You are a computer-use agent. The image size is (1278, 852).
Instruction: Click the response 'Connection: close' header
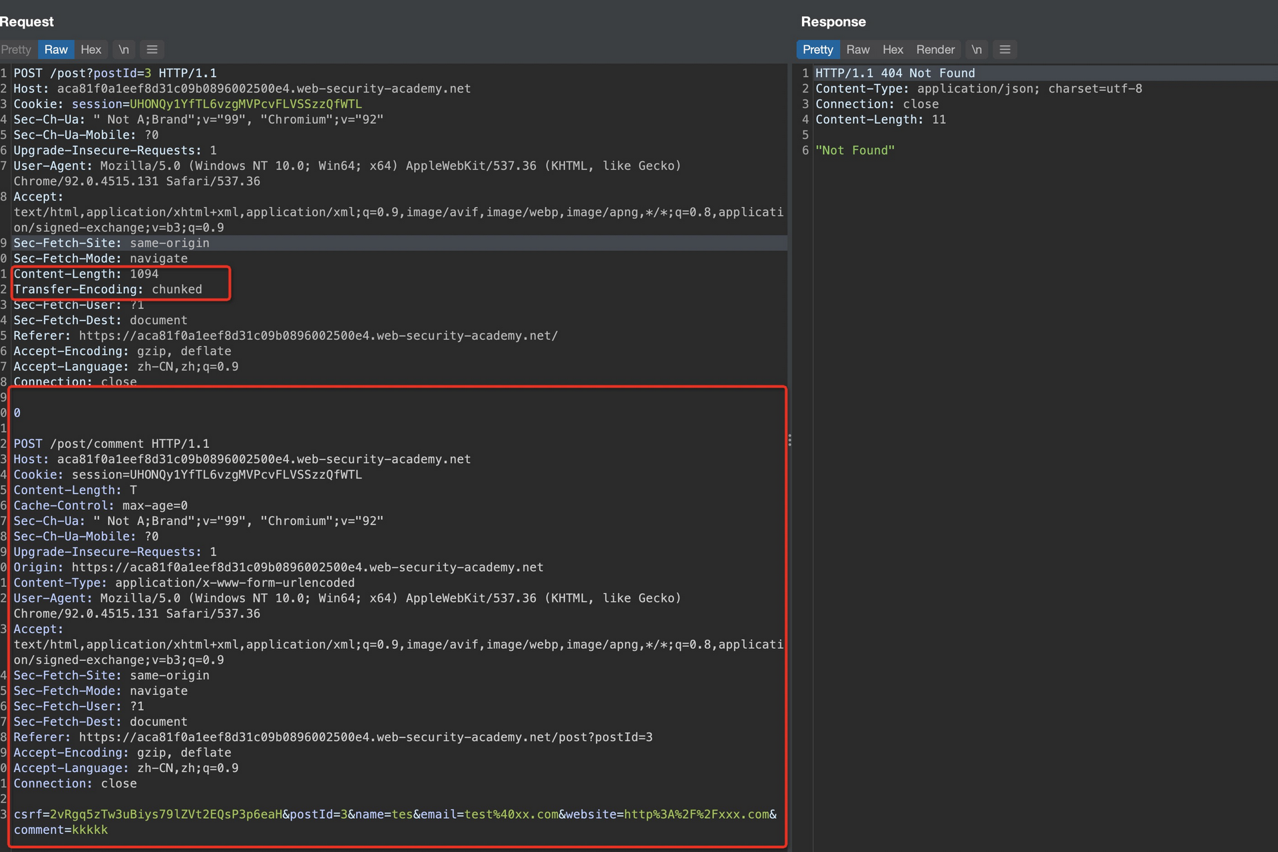pos(877,104)
